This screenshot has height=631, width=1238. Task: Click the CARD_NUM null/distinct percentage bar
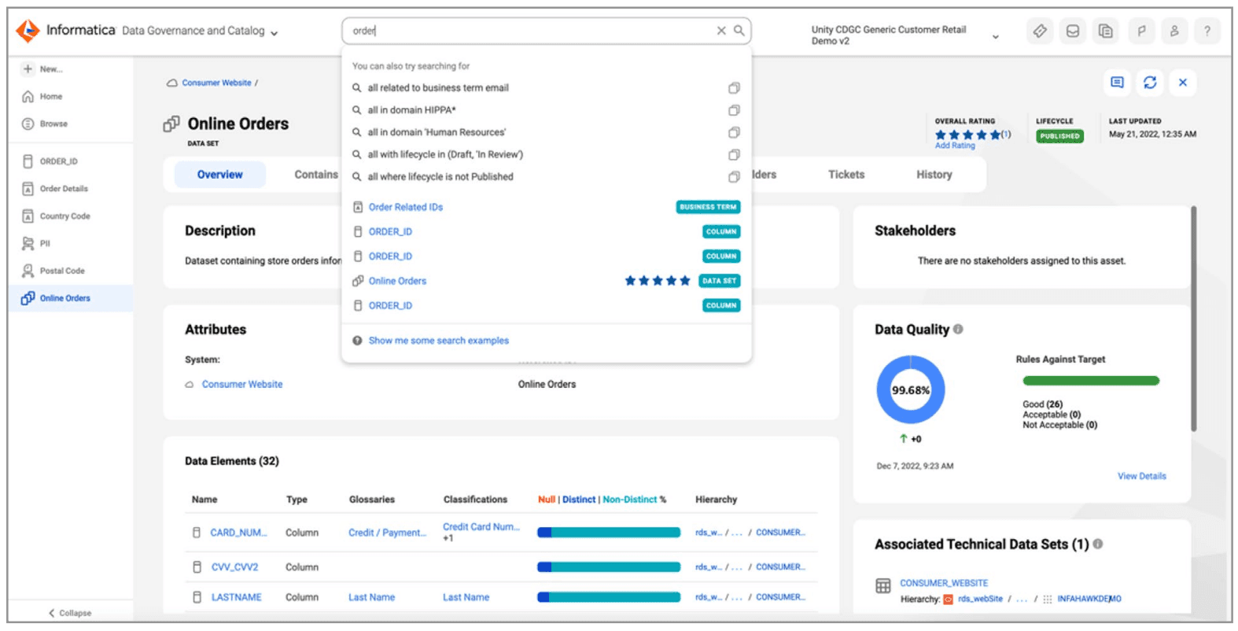click(609, 533)
